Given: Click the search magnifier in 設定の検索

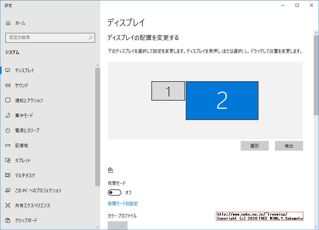Looking at the screenshot, I should click(x=90, y=37).
